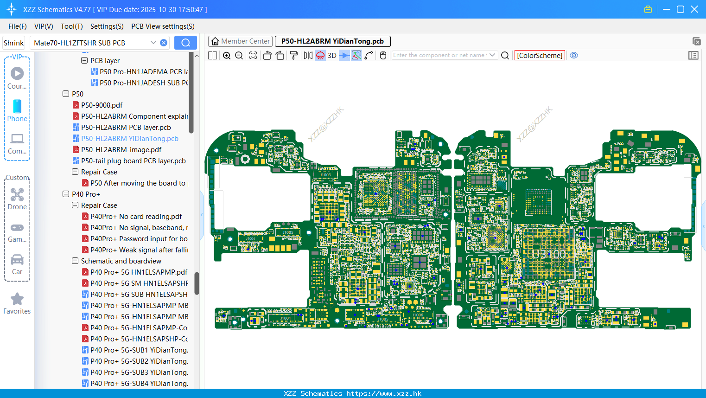Image resolution: width=706 pixels, height=398 pixels.
Task: Click the component or net name field
Action: click(439, 55)
